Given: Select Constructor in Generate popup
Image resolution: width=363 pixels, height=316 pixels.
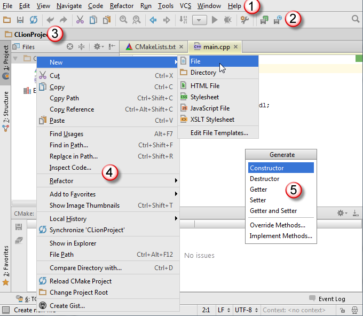Looking at the screenshot, I should [x=281, y=168].
